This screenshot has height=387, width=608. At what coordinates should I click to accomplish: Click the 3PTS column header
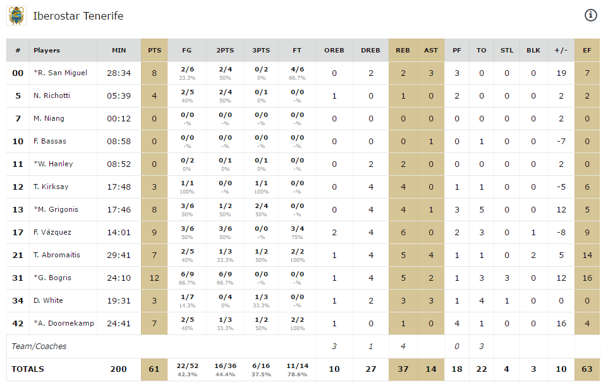coord(260,50)
